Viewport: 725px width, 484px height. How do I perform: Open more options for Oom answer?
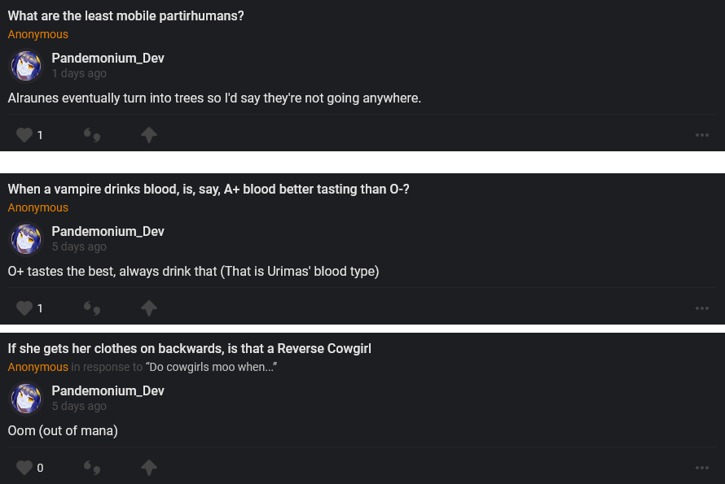point(702,468)
